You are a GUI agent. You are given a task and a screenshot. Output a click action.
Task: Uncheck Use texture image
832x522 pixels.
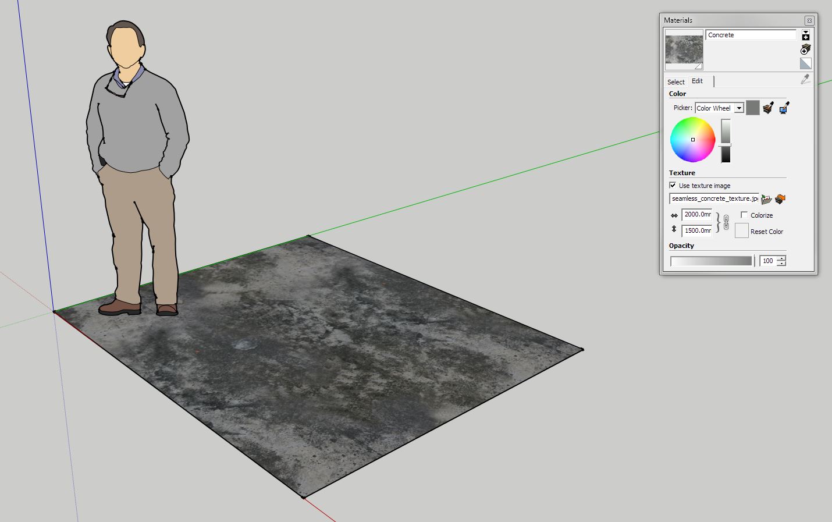pos(673,186)
